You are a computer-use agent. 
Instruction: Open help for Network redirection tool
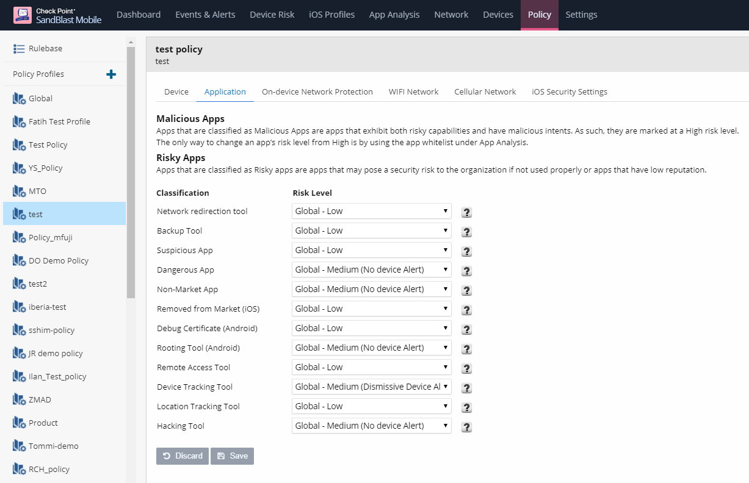click(x=466, y=212)
